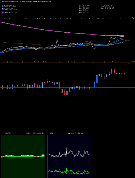Screen dimensions: 135x178
Task: Click the tallest blue candlestick near 7
Action: coord(97,79)
